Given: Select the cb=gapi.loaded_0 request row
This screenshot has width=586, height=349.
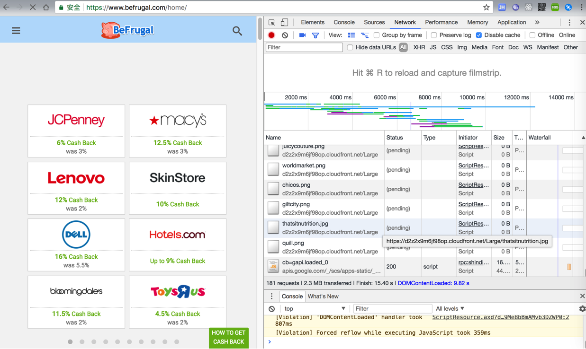Looking at the screenshot, I should point(424,267).
